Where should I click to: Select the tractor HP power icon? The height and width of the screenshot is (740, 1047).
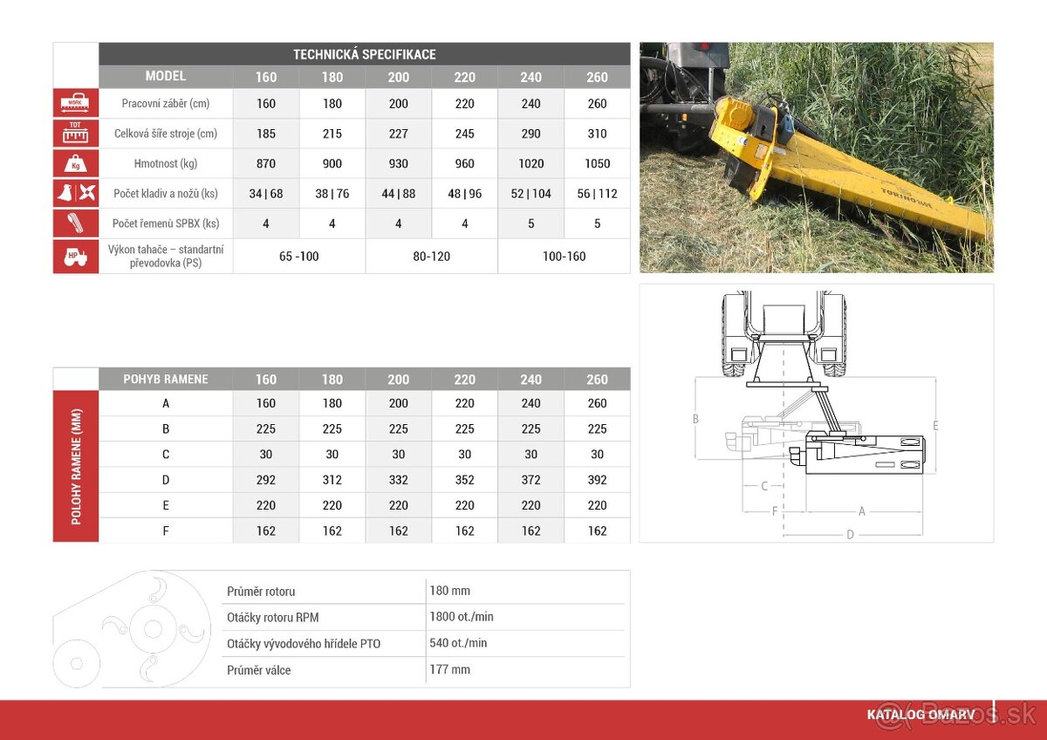pos(75,257)
